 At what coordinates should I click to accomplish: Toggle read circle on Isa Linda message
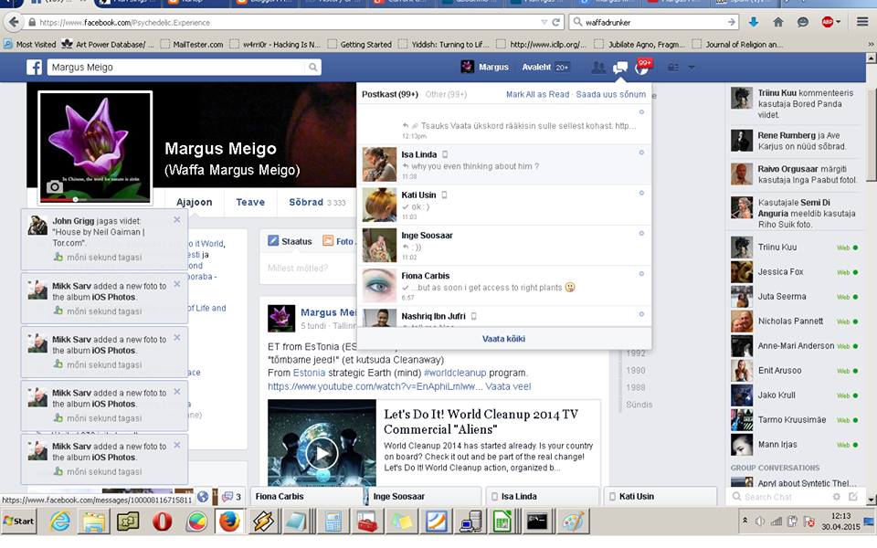641,153
